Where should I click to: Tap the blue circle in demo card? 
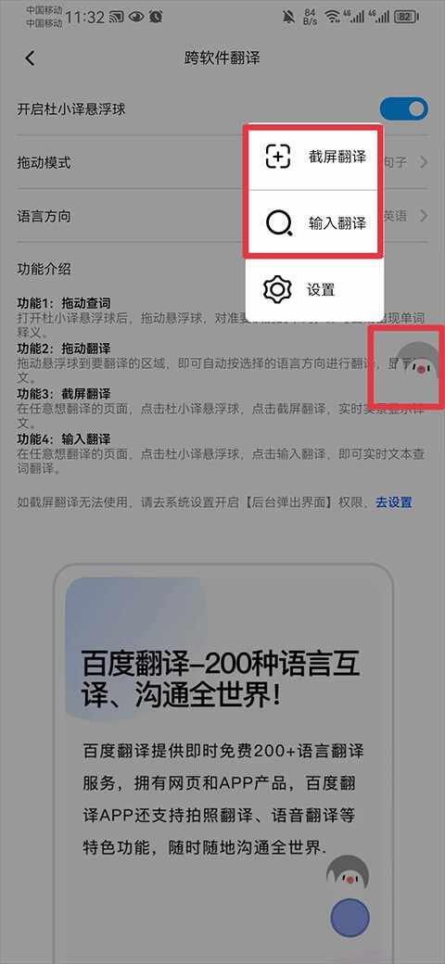[x=350, y=918]
